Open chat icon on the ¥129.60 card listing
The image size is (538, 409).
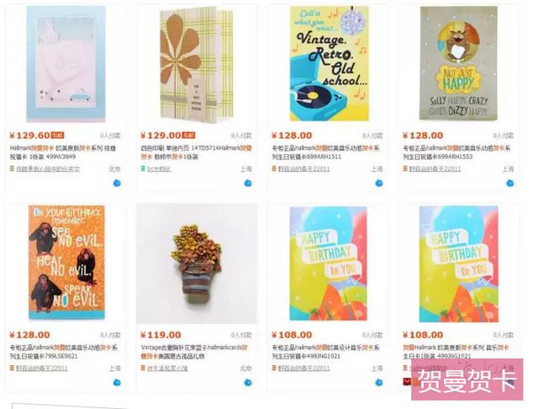click(117, 183)
